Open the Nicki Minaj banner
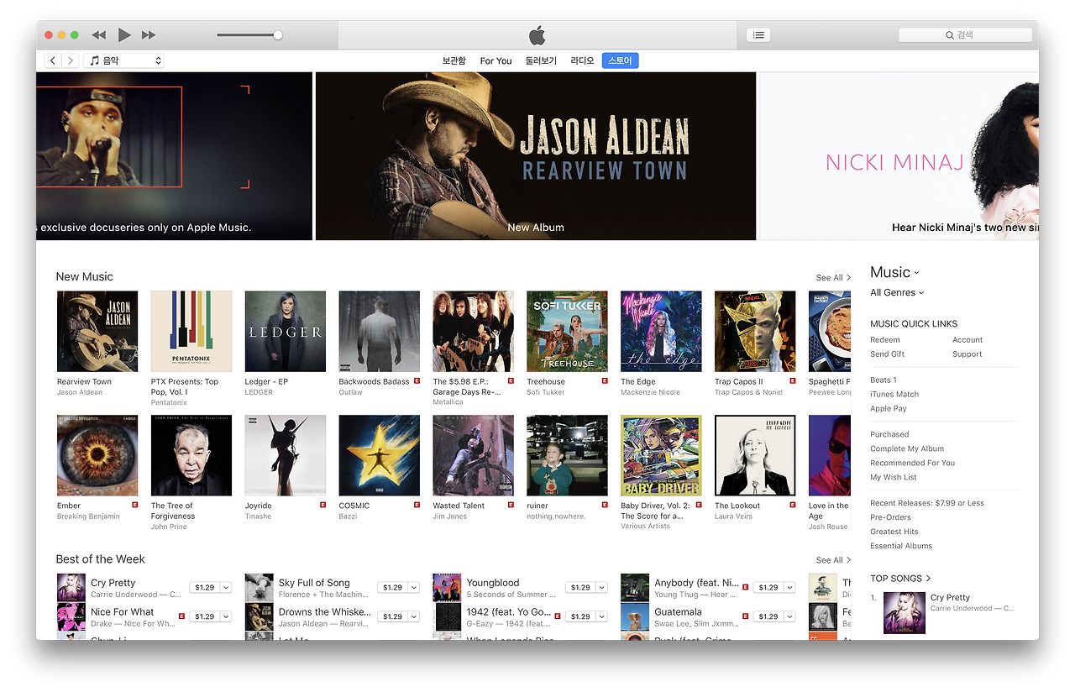The image size is (1075, 692). pos(899,156)
